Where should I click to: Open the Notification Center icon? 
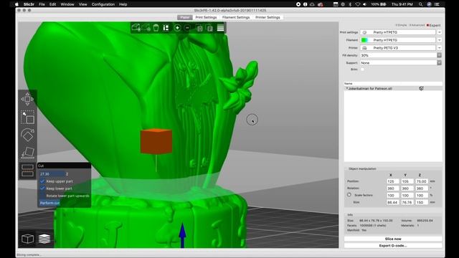click(x=437, y=4)
